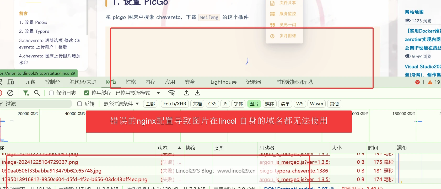Jump to the 前言 section in contents
The width and height of the screenshot is (441, 189).
point(23,14)
